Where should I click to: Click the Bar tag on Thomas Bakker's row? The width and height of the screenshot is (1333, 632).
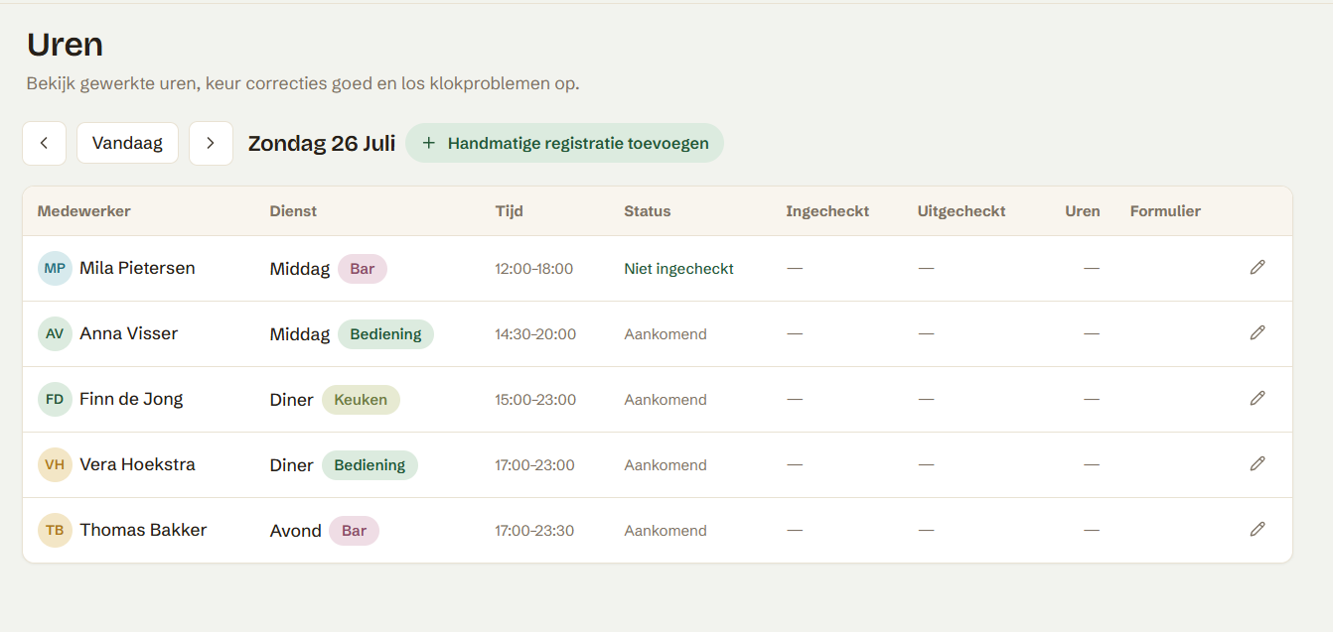(x=355, y=531)
